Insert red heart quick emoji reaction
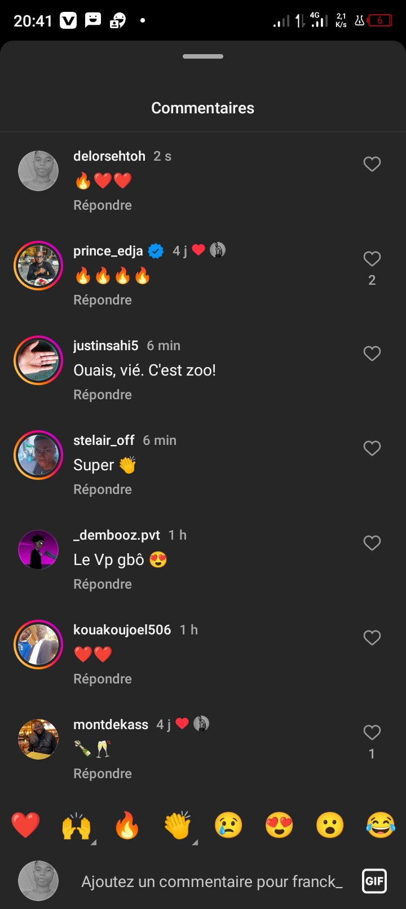The image size is (406, 909). coord(26,826)
